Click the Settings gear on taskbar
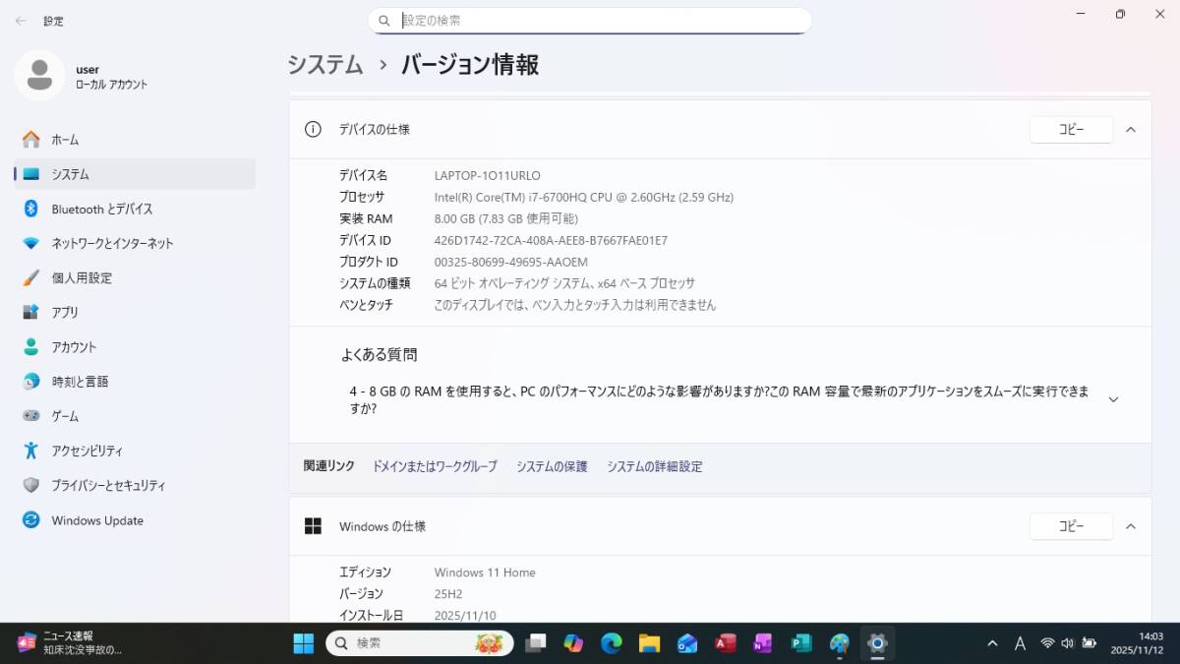The width and height of the screenshot is (1180, 664). (877, 643)
